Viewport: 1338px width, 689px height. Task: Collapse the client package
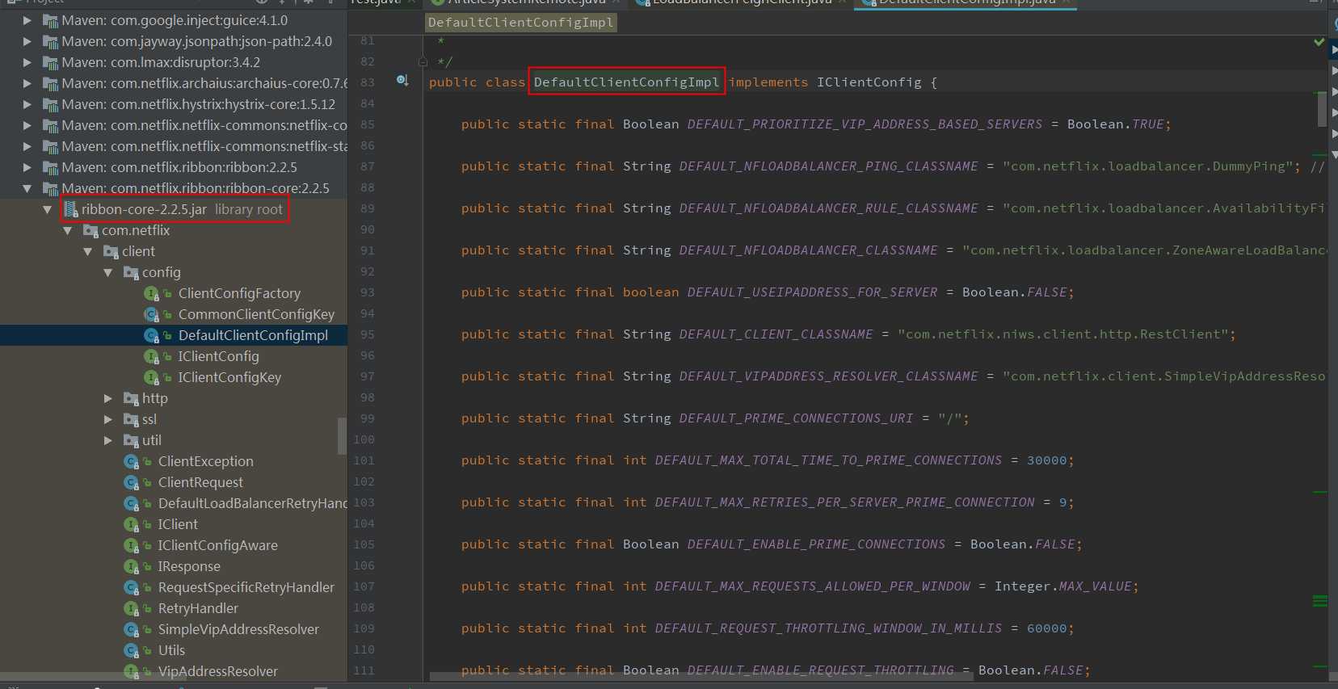(88, 251)
